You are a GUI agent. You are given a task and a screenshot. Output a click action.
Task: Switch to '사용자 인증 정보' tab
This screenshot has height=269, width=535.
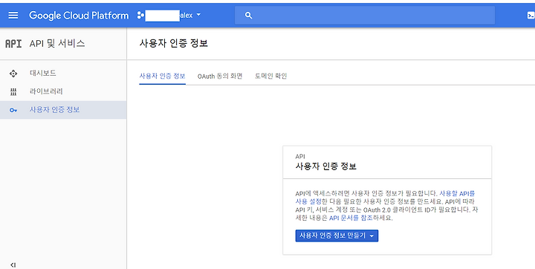pyautogui.click(x=163, y=76)
